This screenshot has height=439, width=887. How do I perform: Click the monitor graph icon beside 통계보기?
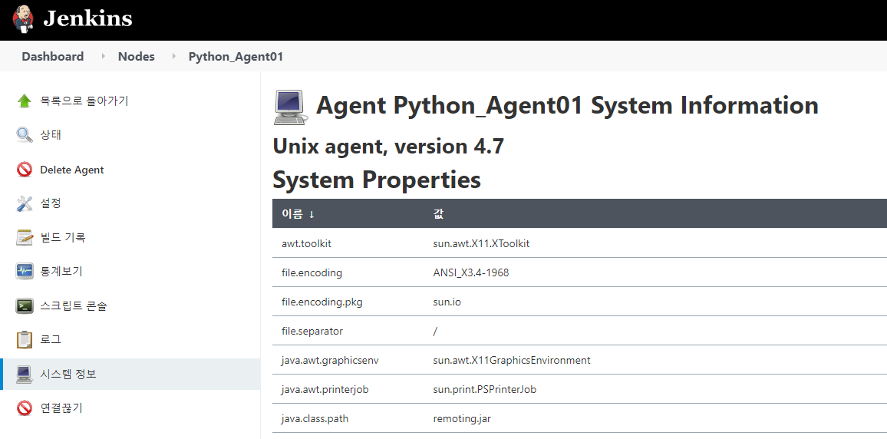pyautogui.click(x=25, y=272)
